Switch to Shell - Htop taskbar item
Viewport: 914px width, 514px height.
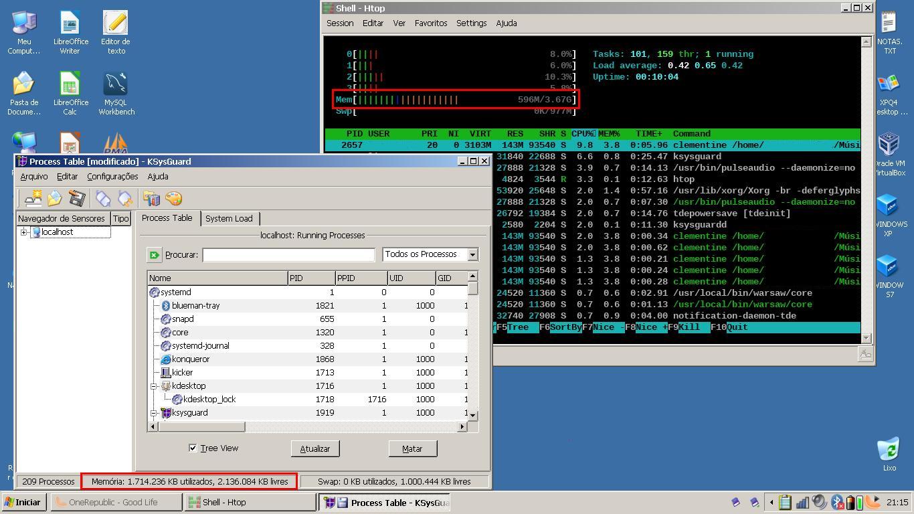tap(250, 503)
